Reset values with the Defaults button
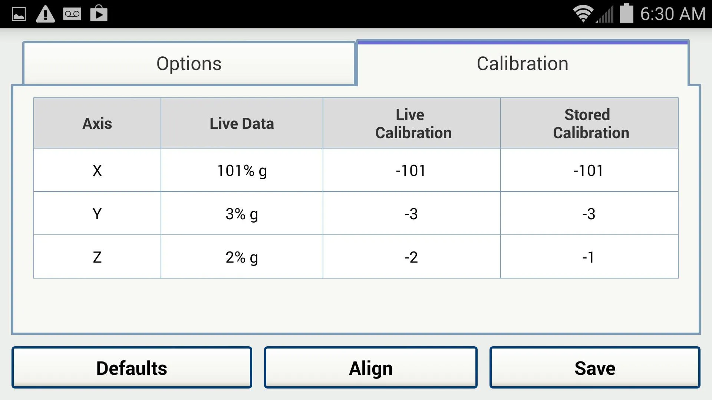Viewport: 712px width, 400px height. 132,368
